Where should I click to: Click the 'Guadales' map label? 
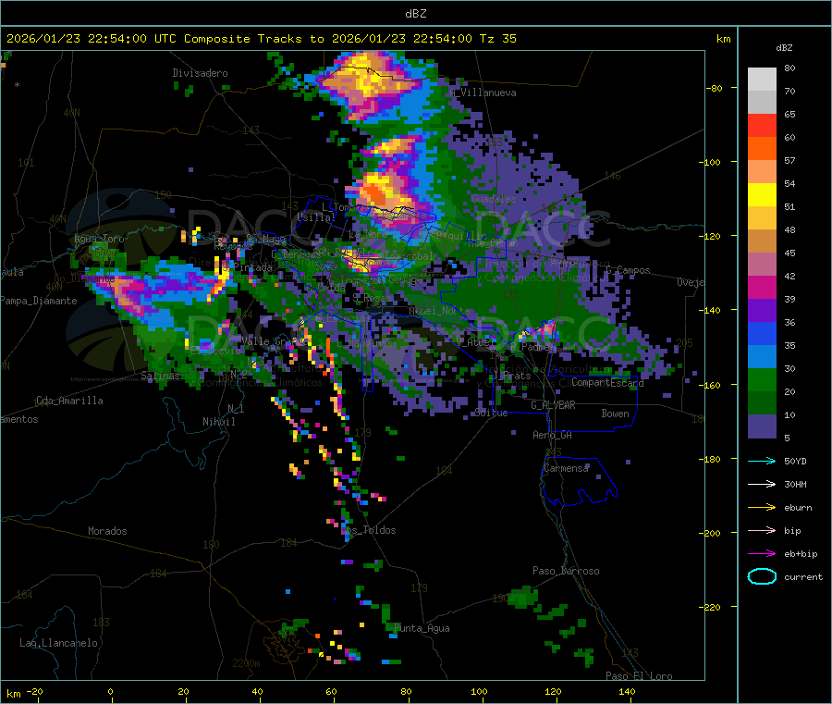point(494,199)
